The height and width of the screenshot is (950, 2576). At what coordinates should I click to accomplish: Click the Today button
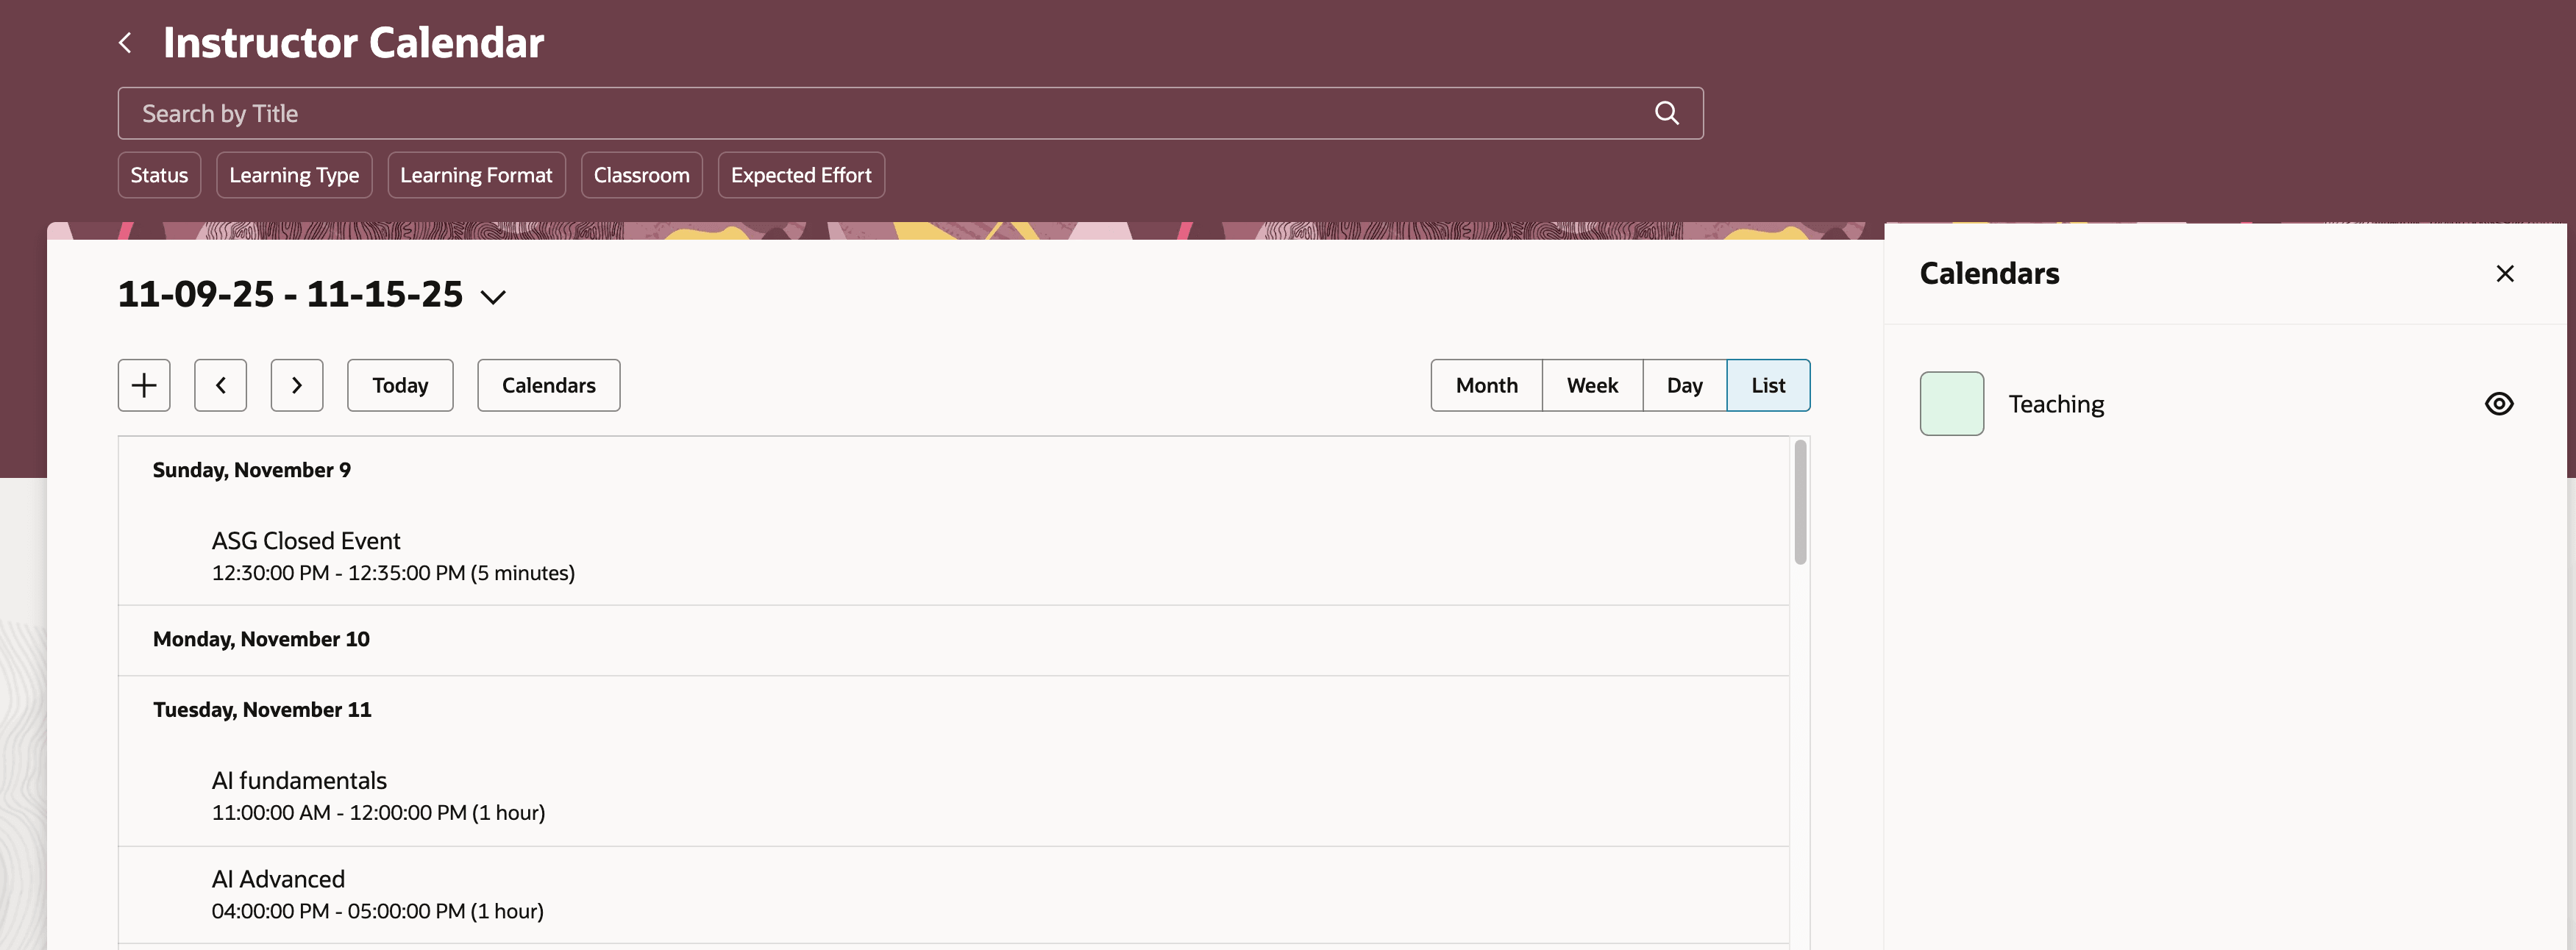(400, 385)
